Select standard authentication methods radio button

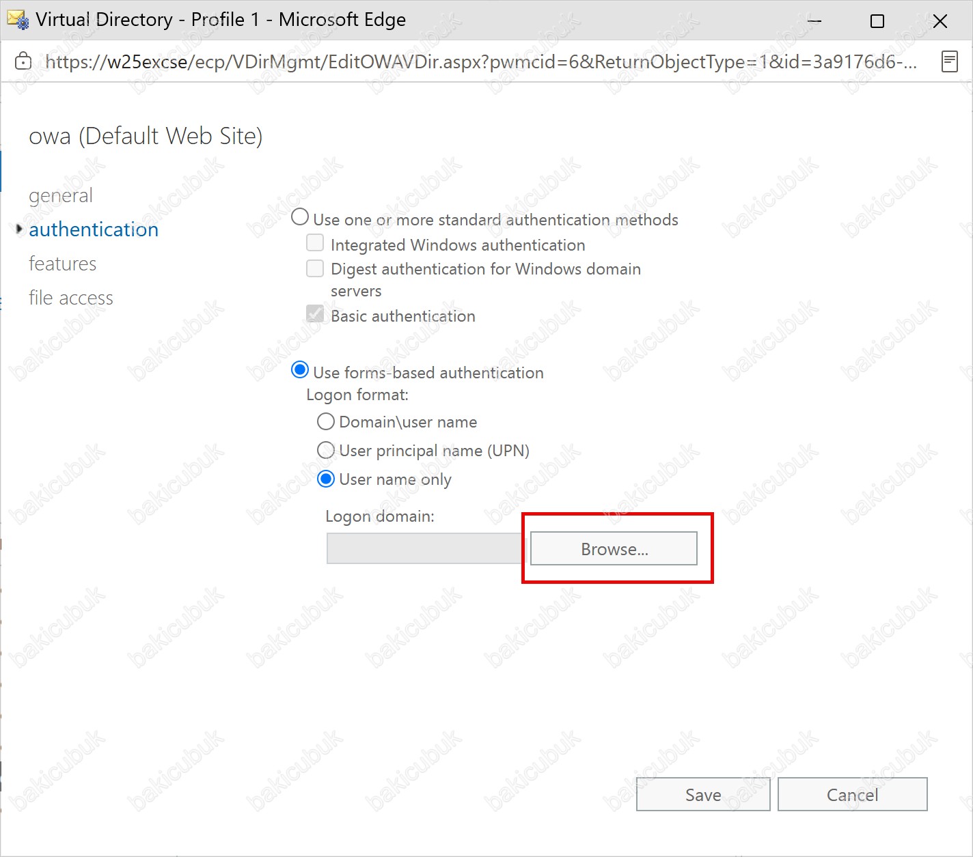300,217
